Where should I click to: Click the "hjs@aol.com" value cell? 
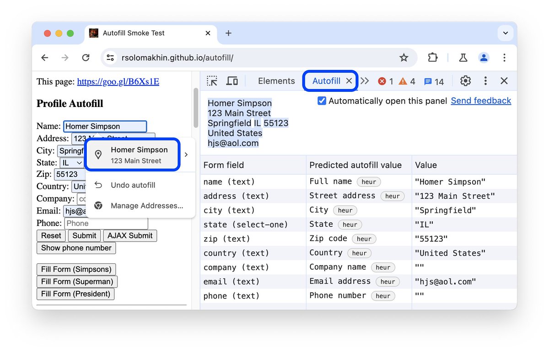click(464, 282)
